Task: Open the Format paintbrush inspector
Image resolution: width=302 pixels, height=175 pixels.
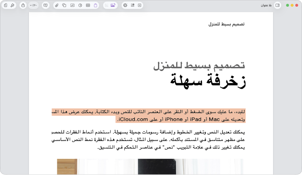Action: point(12,6)
